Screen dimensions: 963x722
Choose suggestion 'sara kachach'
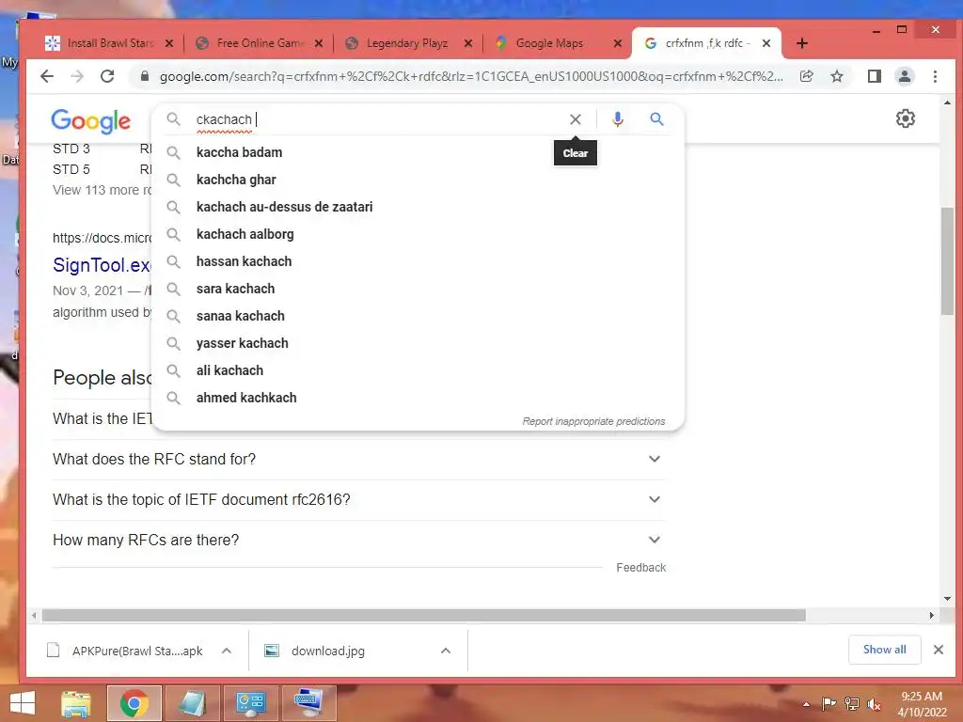(x=418, y=289)
